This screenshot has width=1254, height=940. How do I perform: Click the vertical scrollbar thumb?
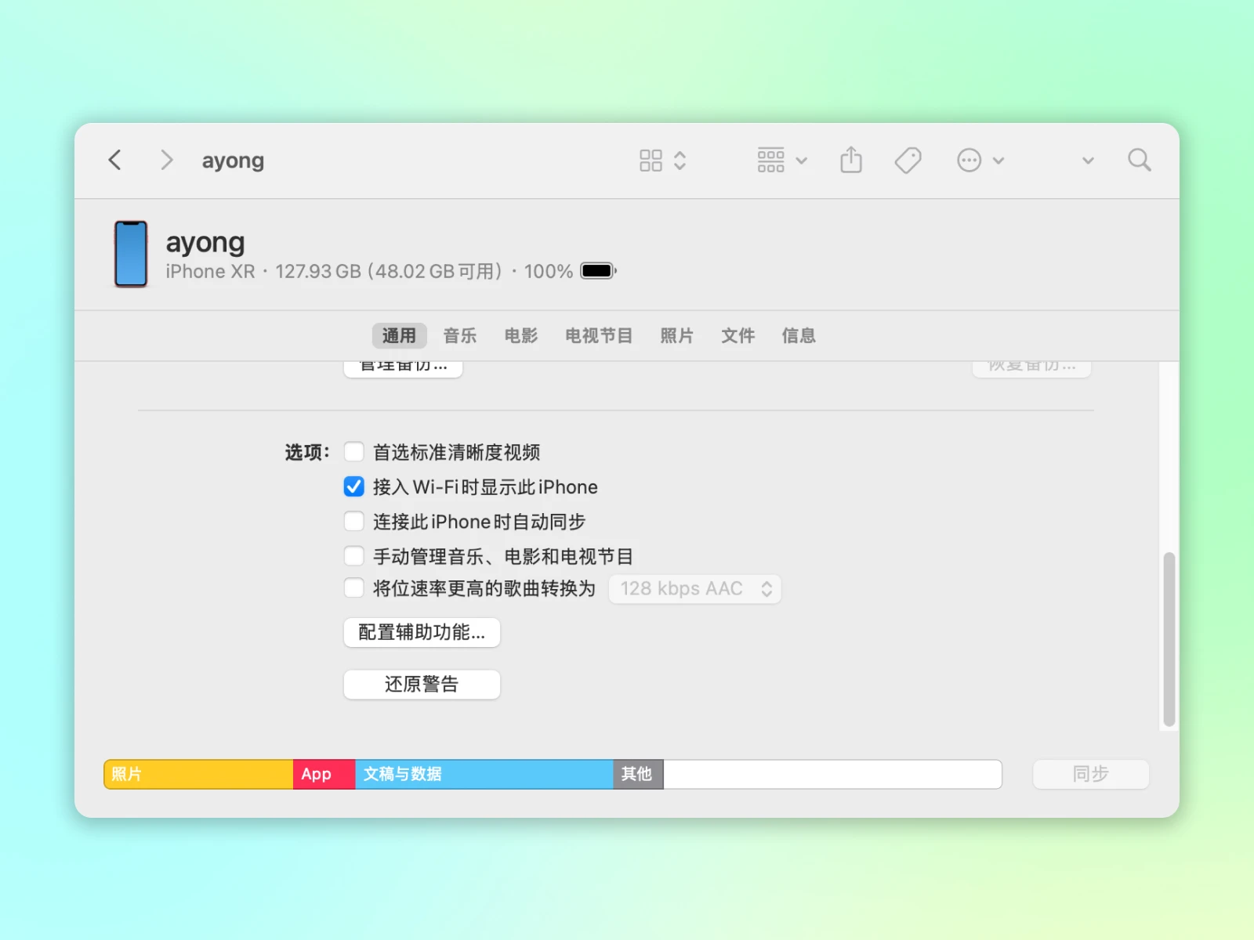point(1169,639)
